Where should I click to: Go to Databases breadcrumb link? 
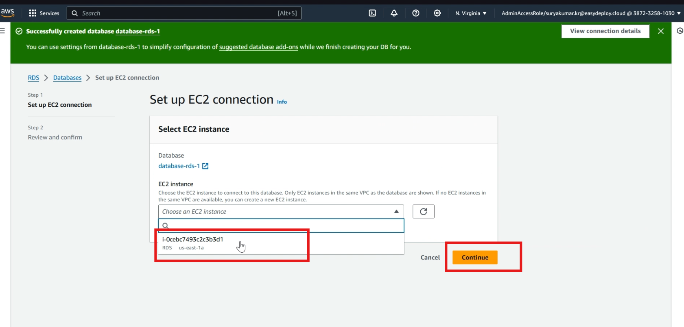click(67, 78)
